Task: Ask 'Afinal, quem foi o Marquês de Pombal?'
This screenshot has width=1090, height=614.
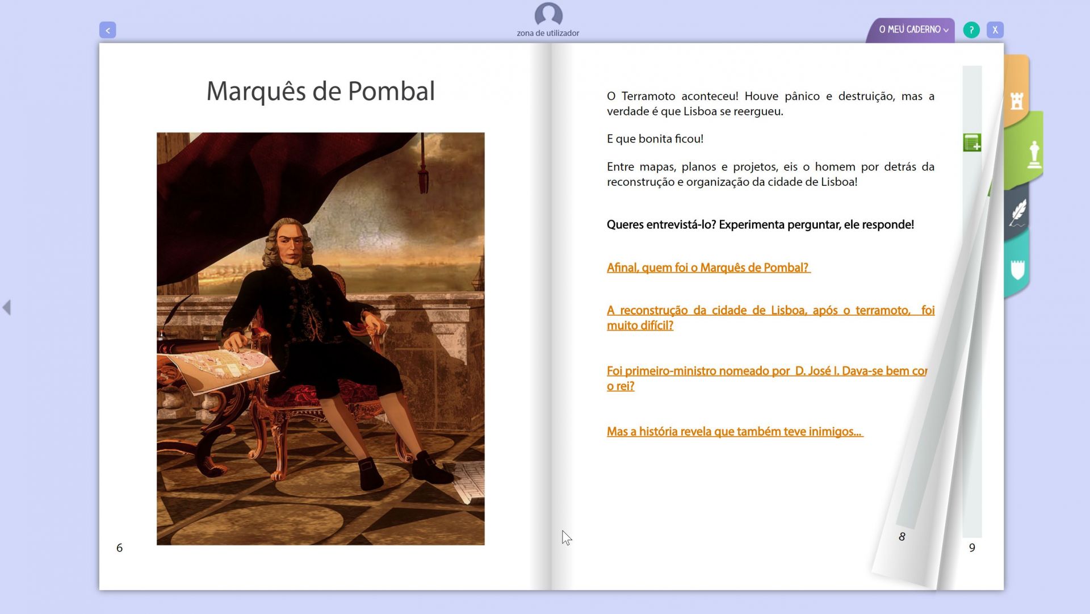Action: [708, 268]
